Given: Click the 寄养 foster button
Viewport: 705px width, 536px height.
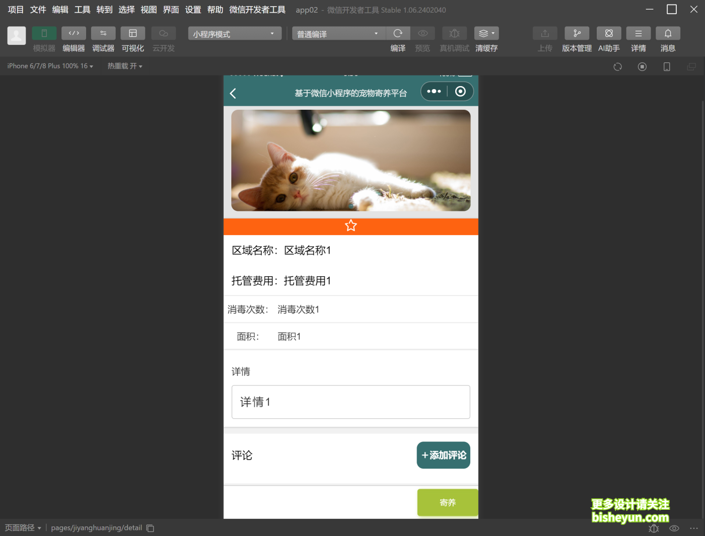Looking at the screenshot, I should pyautogui.click(x=447, y=502).
